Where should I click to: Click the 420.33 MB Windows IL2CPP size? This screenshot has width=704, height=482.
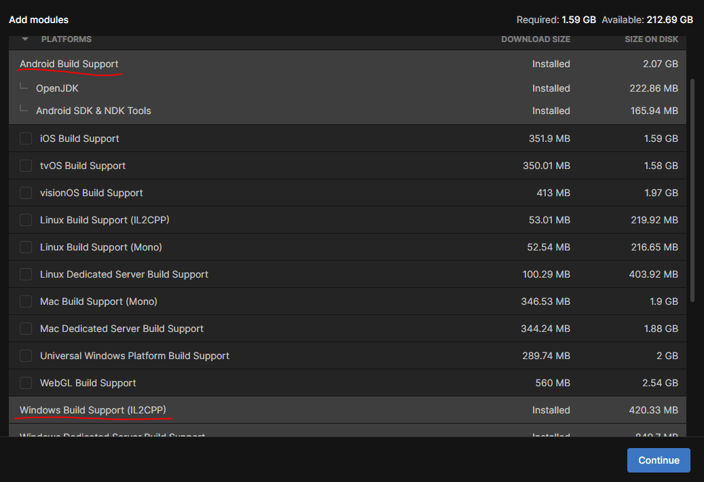coord(654,410)
